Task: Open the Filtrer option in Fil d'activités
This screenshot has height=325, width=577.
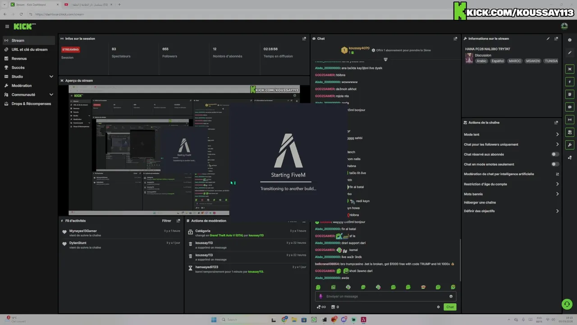Action: [x=166, y=221]
